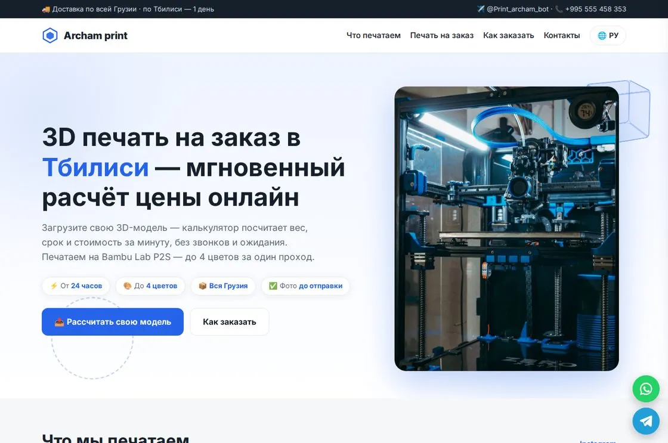Click the phone icon beside +995 number
The width and height of the screenshot is (668, 443).
[x=559, y=9]
